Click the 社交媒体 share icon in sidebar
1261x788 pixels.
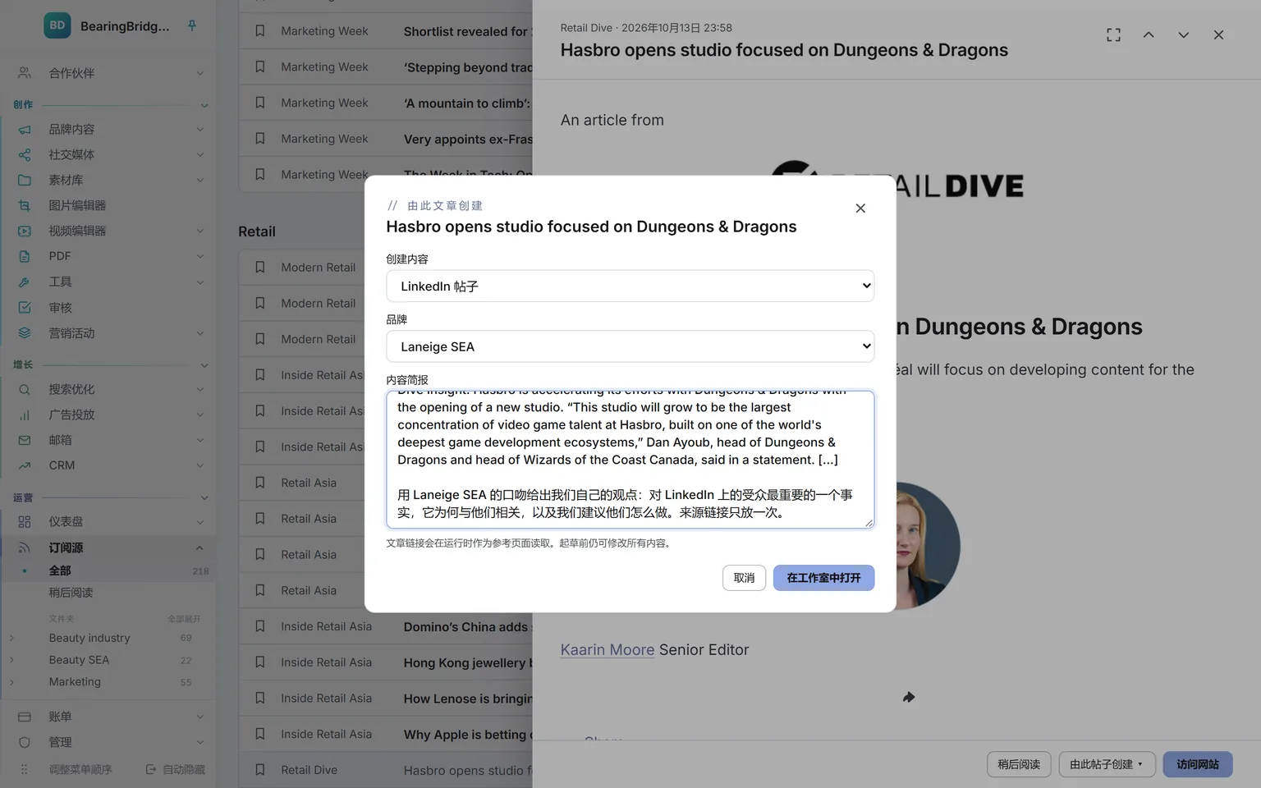pyautogui.click(x=25, y=155)
